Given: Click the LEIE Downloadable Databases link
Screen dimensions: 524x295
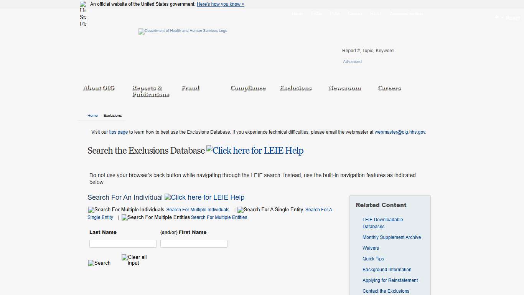Looking at the screenshot, I should click(382, 223).
